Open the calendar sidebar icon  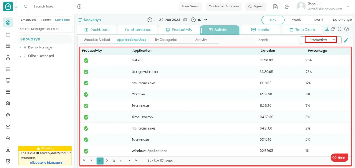(x=8, y=46)
